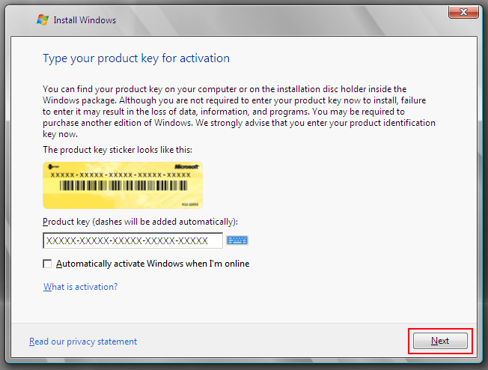The width and height of the screenshot is (488, 370).
Task: Enable automatic Windows activation checkbox
Action: (x=47, y=264)
